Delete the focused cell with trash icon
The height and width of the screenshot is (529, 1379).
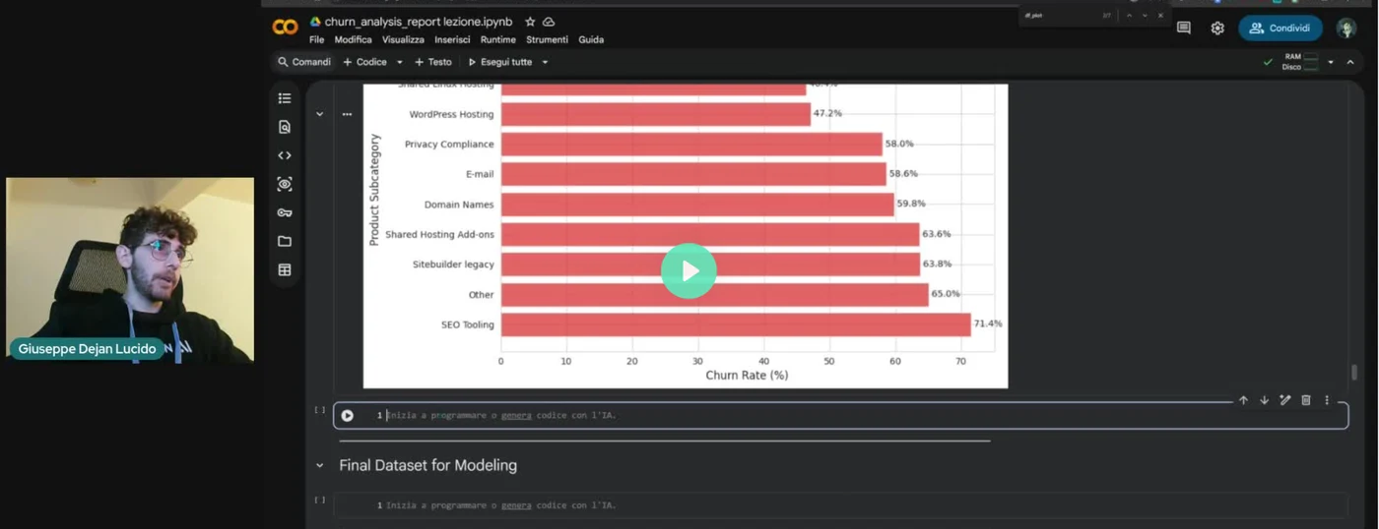click(x=1306, y=400)
